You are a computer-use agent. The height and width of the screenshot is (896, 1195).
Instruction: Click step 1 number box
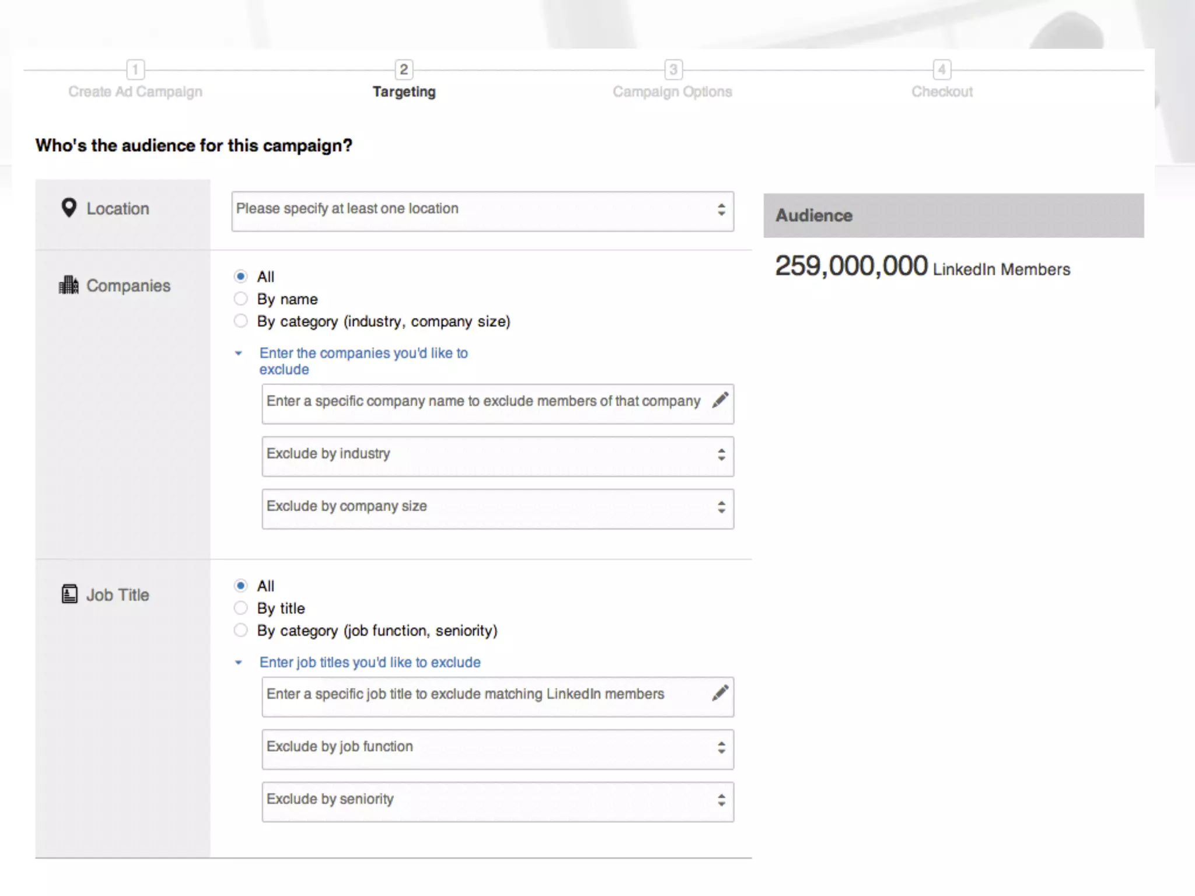point(135,70)
